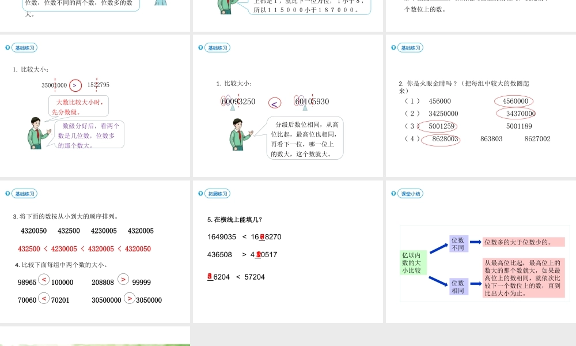Click the < symbol between 60093250 and 60105930

click(x=274, y=102)
